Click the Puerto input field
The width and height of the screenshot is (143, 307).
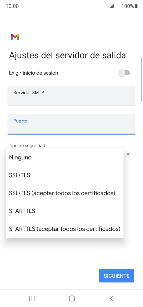point(71,124)
